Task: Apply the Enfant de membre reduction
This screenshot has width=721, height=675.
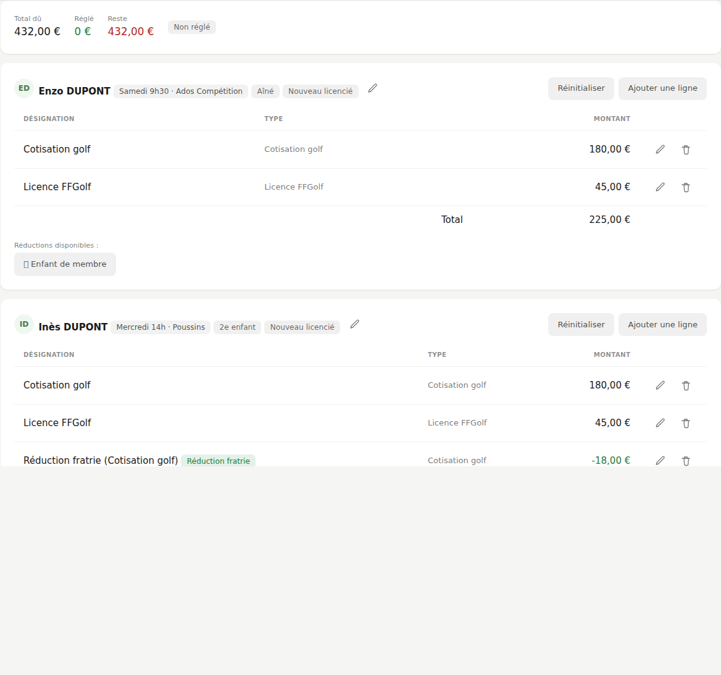Action: [65, 264]
